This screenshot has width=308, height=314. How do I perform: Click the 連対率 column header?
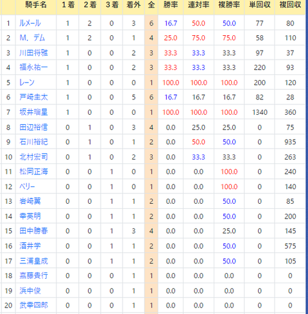(x=198, y=4)
